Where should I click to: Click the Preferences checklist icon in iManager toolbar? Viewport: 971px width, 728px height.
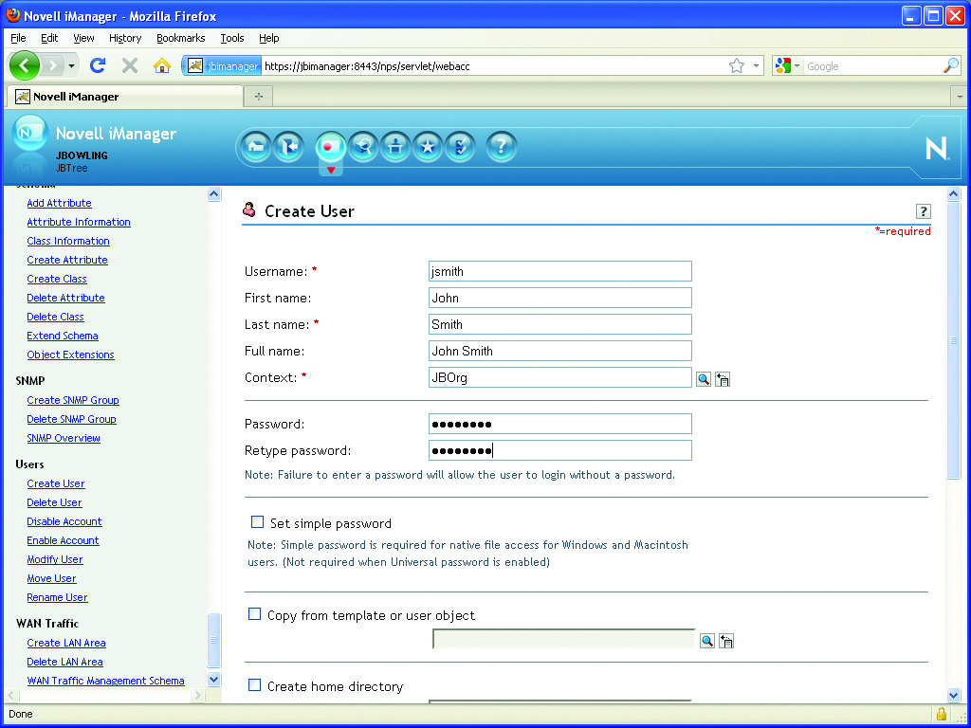click(460, 147)
